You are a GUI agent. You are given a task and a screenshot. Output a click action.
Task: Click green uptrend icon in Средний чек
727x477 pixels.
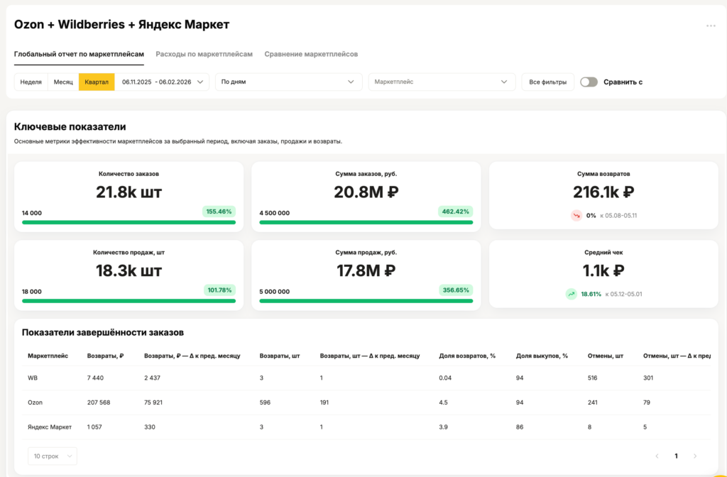[x=572, y=294]
